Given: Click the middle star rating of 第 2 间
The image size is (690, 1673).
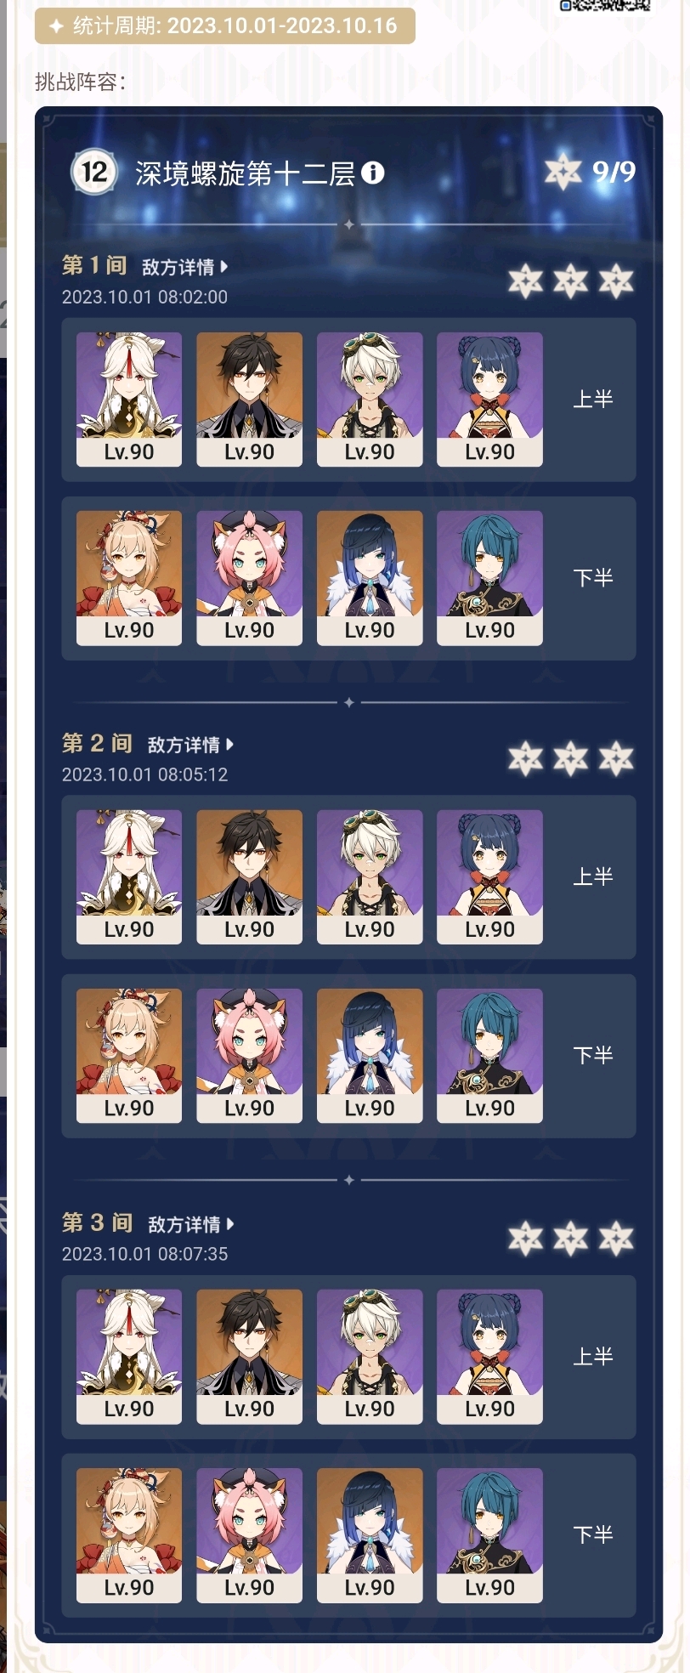Looking at the screenshot, I should coord(570,759).
